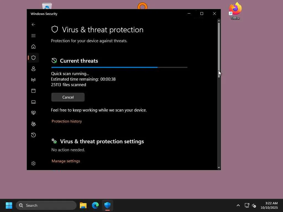Click the vertical scrollbar thumb

click(x=219, y=50)
